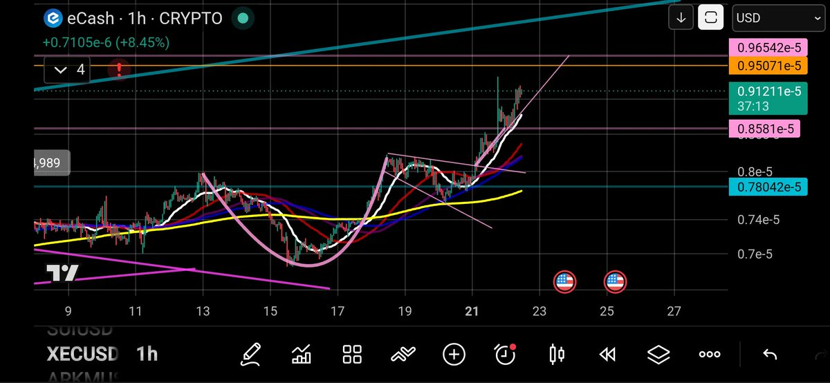Click the 0.96542e-5 pink price label
This screenshot has width=830, height=383.
point(768,48)
